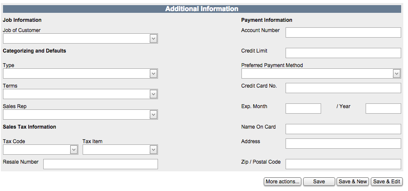Click the Save button

319,182
